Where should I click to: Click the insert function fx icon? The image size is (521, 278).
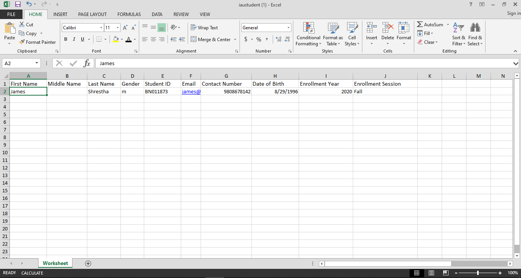87,63
